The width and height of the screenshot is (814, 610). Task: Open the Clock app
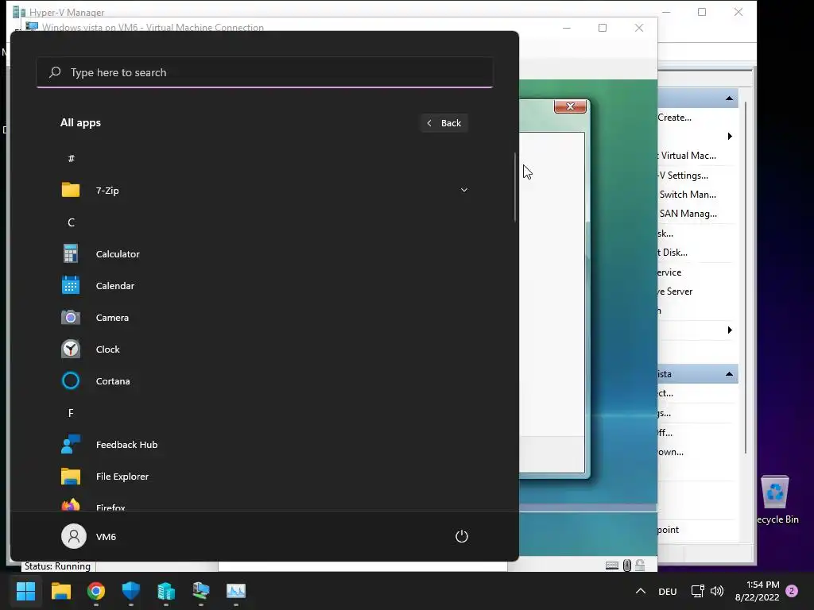264,349
